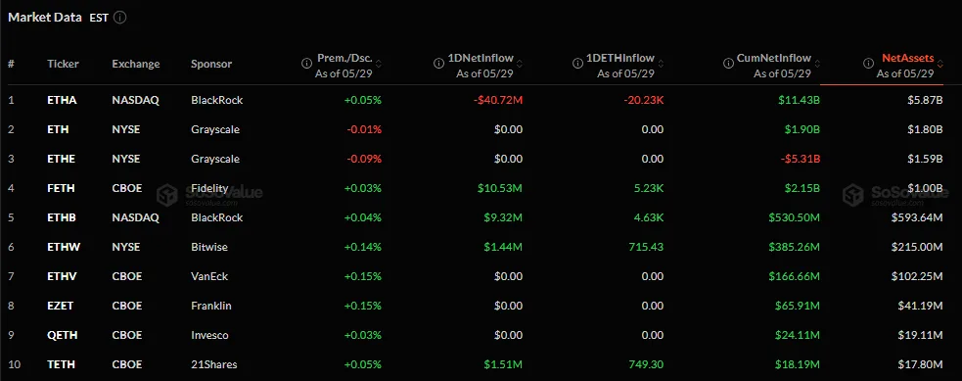
Task: Select the QETH ticker
Action: [x=62, y=336]
